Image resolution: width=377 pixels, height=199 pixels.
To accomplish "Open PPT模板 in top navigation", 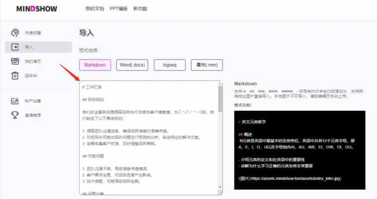I will 118,9.
